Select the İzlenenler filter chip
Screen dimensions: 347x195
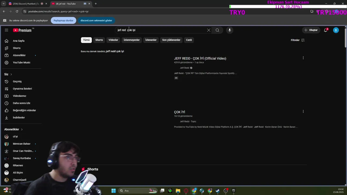point(151,40)
